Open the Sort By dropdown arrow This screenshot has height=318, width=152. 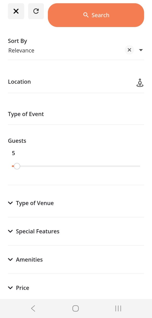[141, 50]
